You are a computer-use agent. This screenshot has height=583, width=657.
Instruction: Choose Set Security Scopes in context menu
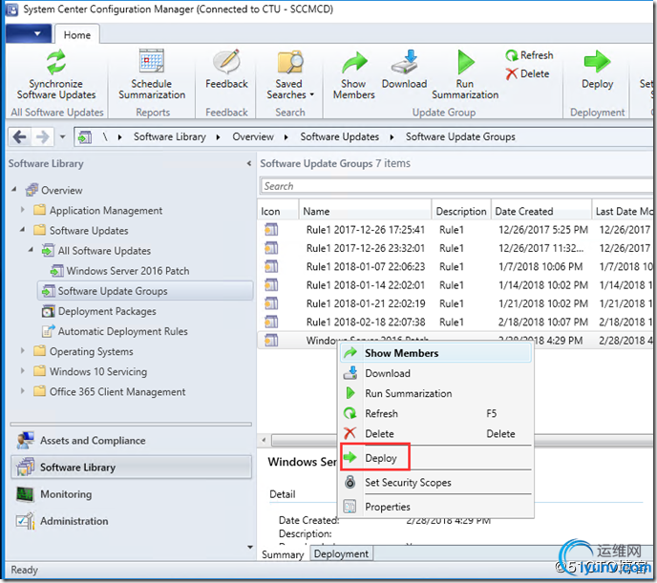[x=435, y=483]
